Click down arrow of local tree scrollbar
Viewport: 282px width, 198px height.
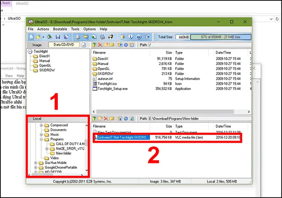pyautogui.click(x=87, y=170)
